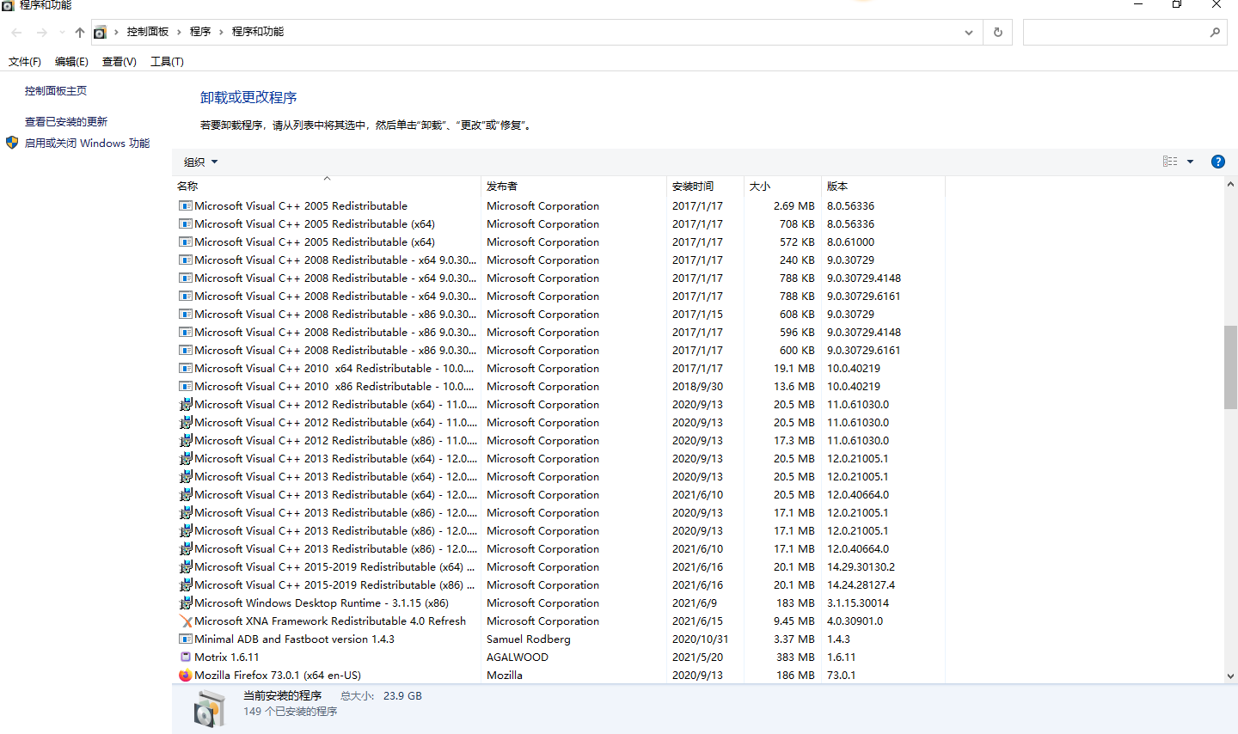Open the 组织 dropdown menu
The image size is (1238, 734).
[200, 162]
